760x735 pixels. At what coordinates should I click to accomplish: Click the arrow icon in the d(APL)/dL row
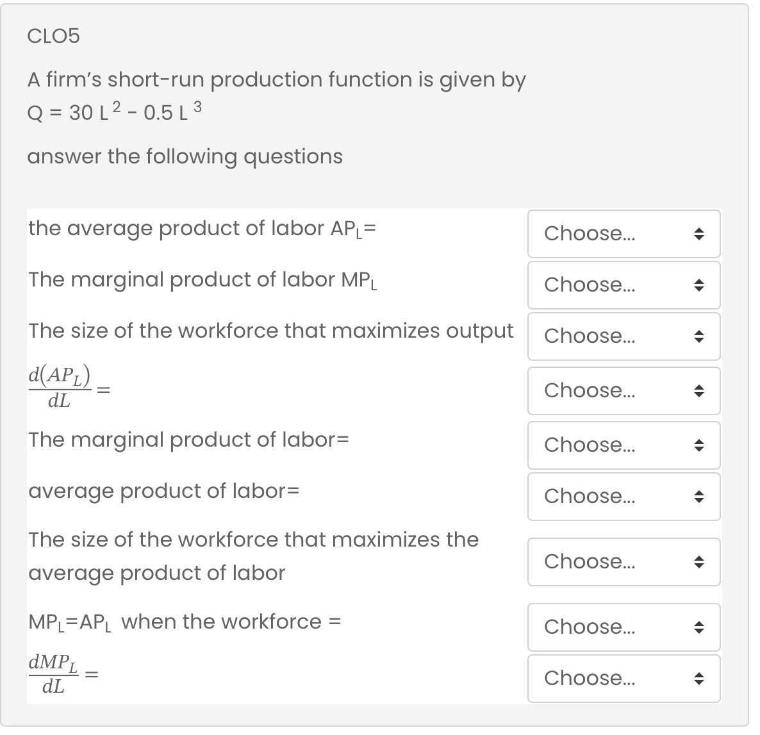pos(699,391)
